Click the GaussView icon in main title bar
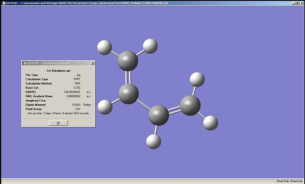This screenshot has height=184, width=305. (3, 3)
